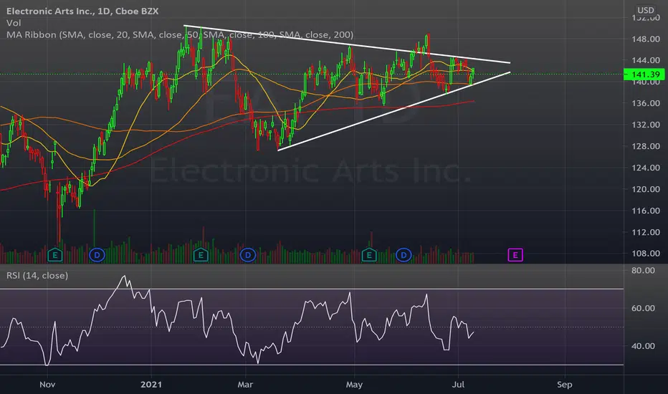This screenshot has width=668, height=394.
Task: Click the 120.00 price axis label
Action: [646, 189]
